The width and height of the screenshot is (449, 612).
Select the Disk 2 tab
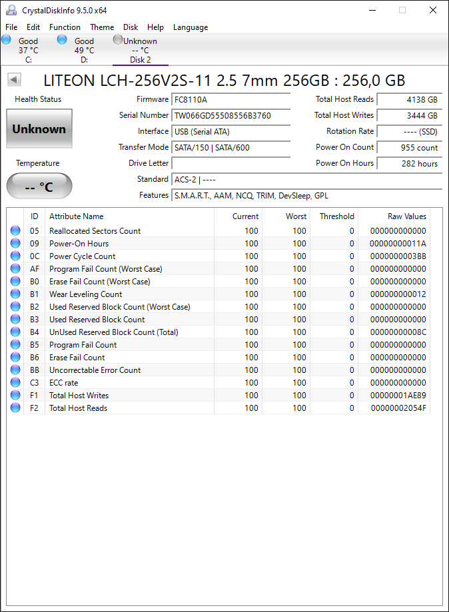[x=140, y=50]
